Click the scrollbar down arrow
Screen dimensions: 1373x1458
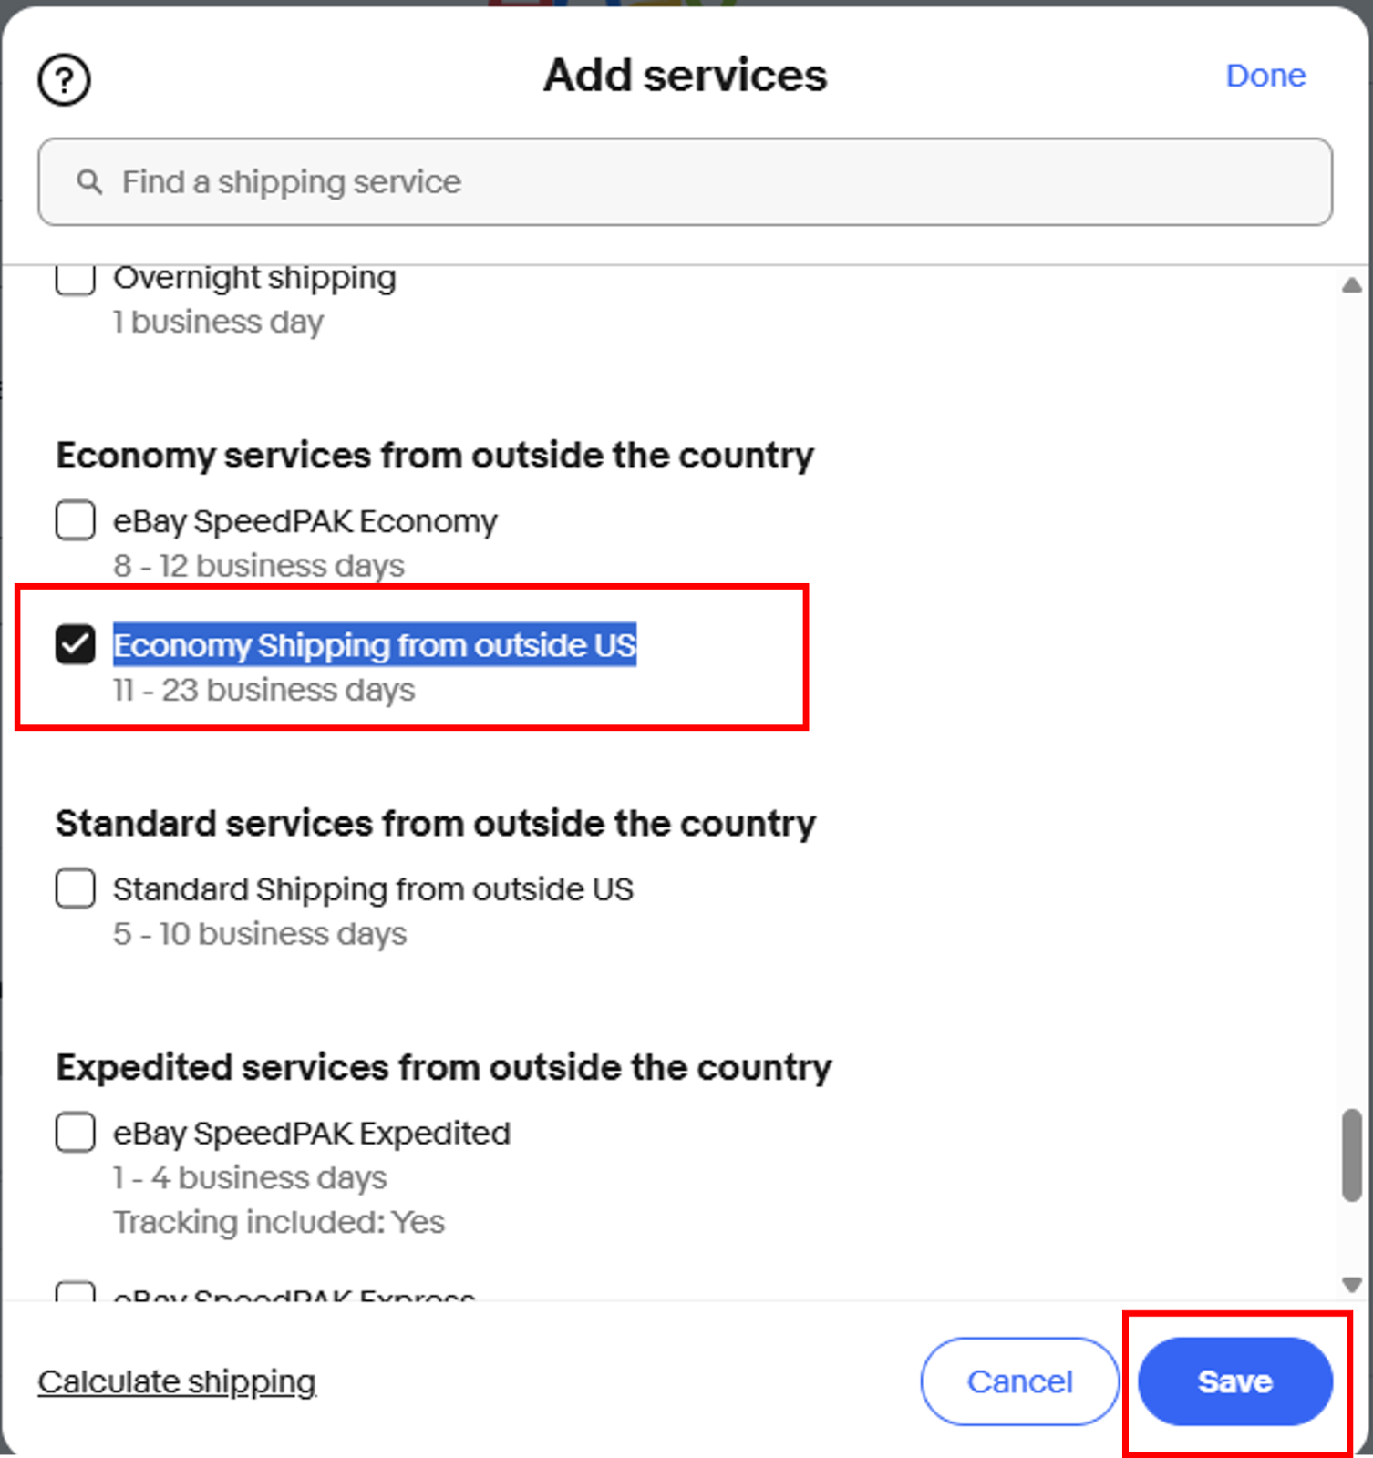click(x=1351, y=1284)
